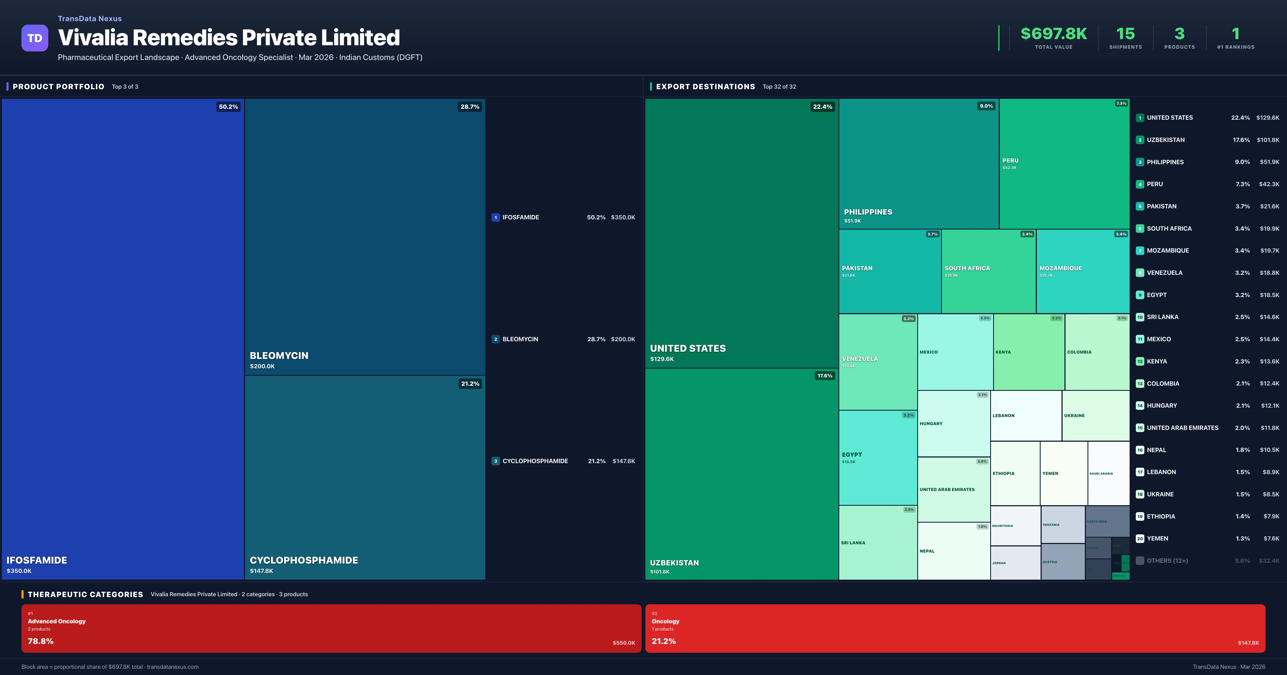
Task: Click rank 15 badge for UNITED ARAB EMIRATES
Action: [1140, 428]
